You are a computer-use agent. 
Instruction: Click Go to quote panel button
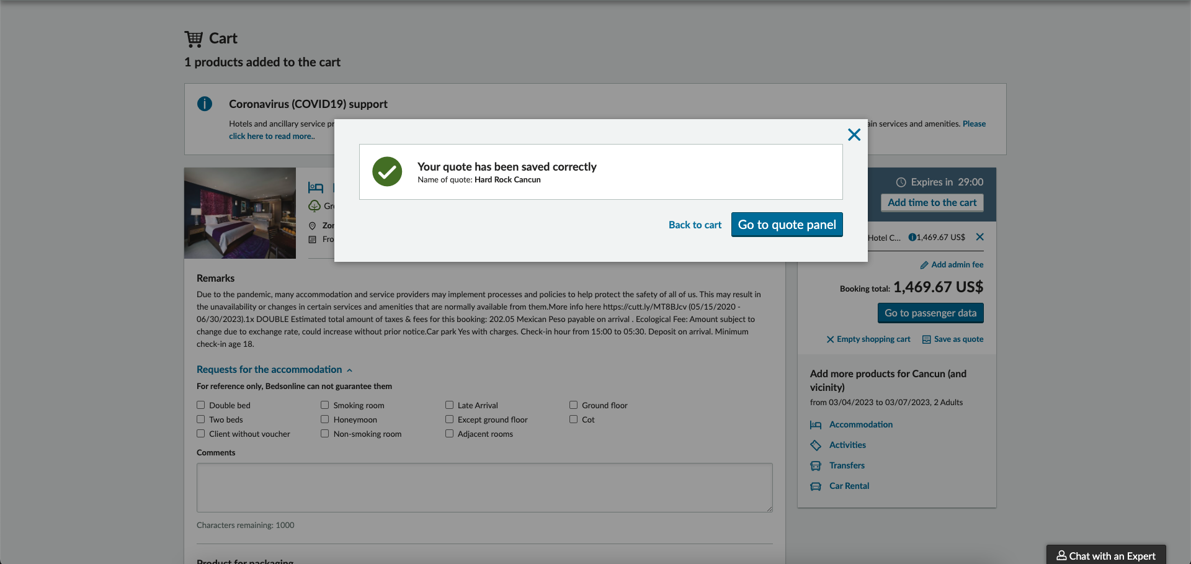coord(787,225)
